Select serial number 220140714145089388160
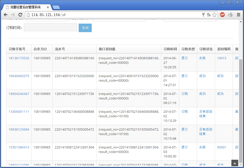This screenshot has height=168, width=244. coord(74,58)
